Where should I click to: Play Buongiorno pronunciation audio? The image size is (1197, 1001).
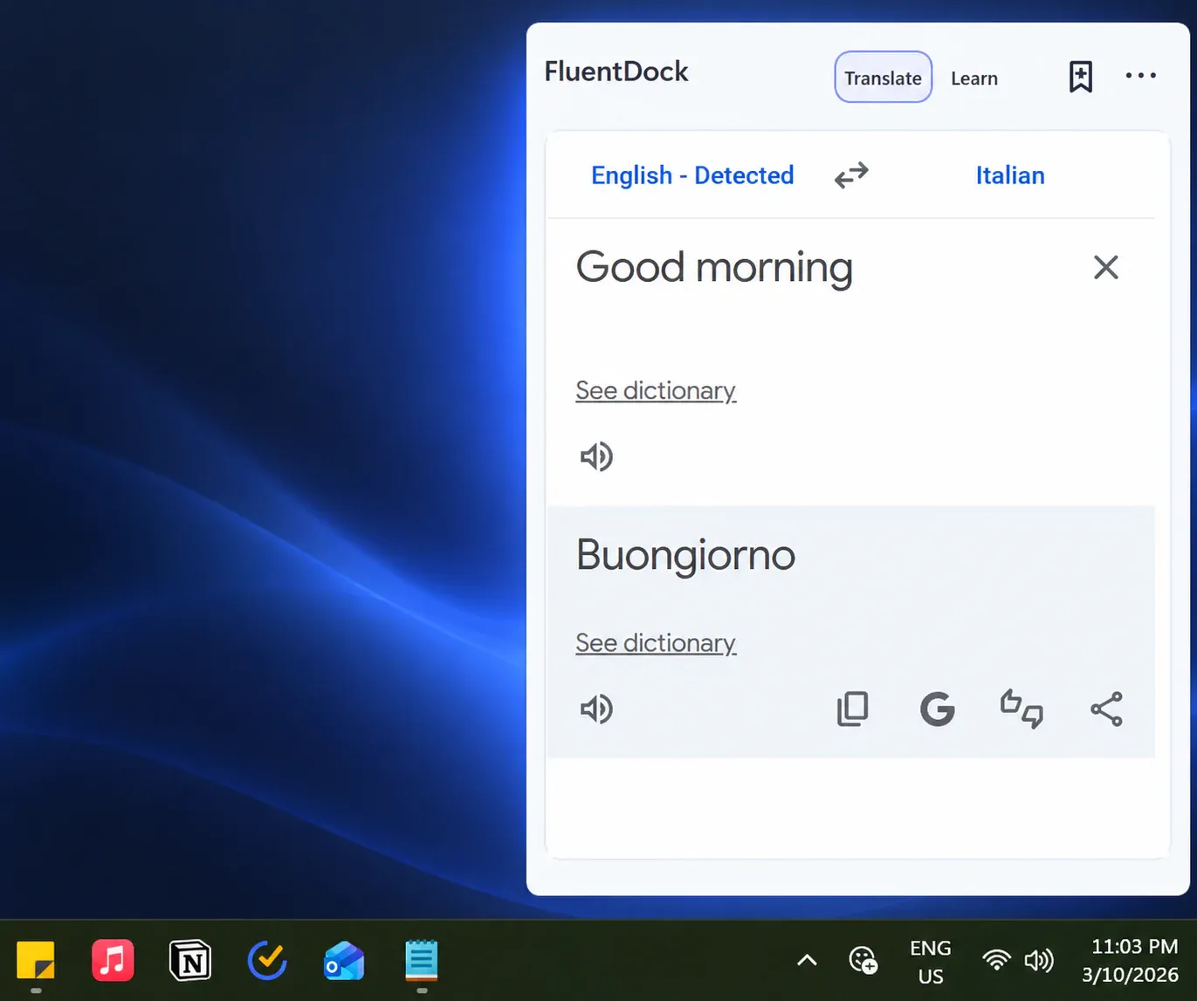597,709
